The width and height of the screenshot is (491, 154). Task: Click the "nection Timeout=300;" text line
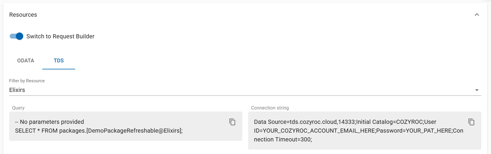tap(283, 139)
